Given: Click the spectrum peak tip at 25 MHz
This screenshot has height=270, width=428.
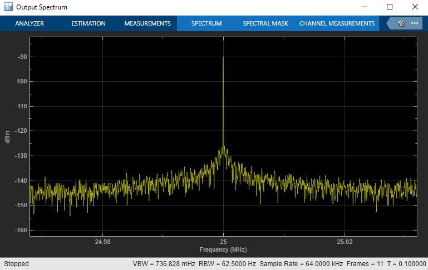Looking at the screenshot, I should [223, 57].
